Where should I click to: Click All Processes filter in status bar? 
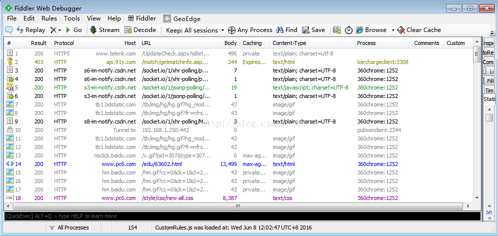pos(69,227)
